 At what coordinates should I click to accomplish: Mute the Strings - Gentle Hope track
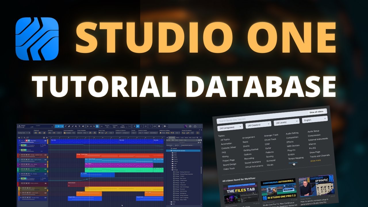tap(22, 155)
